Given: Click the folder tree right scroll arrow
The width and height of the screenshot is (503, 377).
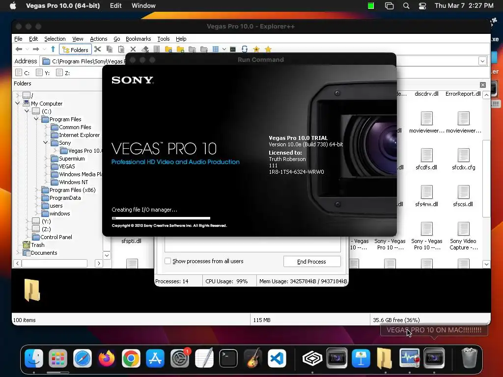Looking at the screenshot, I should point(99,263).
